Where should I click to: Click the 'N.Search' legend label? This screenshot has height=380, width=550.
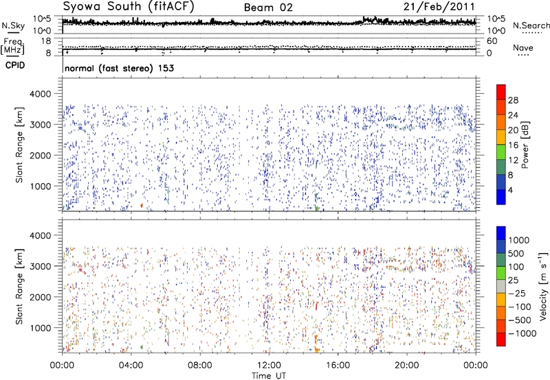tap(531, 25)
